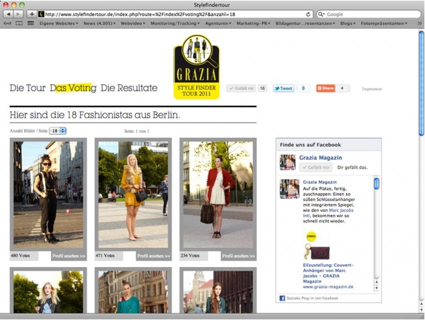Open the Marc Jacobs keychain image

(317, 251)
